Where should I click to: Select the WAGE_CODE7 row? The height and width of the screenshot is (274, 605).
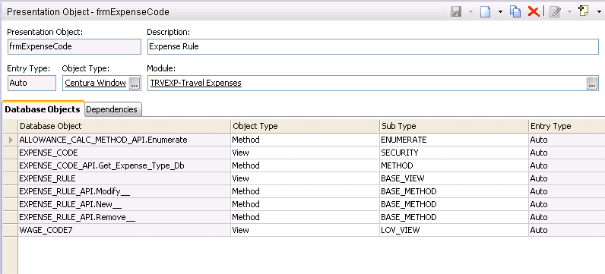coord(304,230)
